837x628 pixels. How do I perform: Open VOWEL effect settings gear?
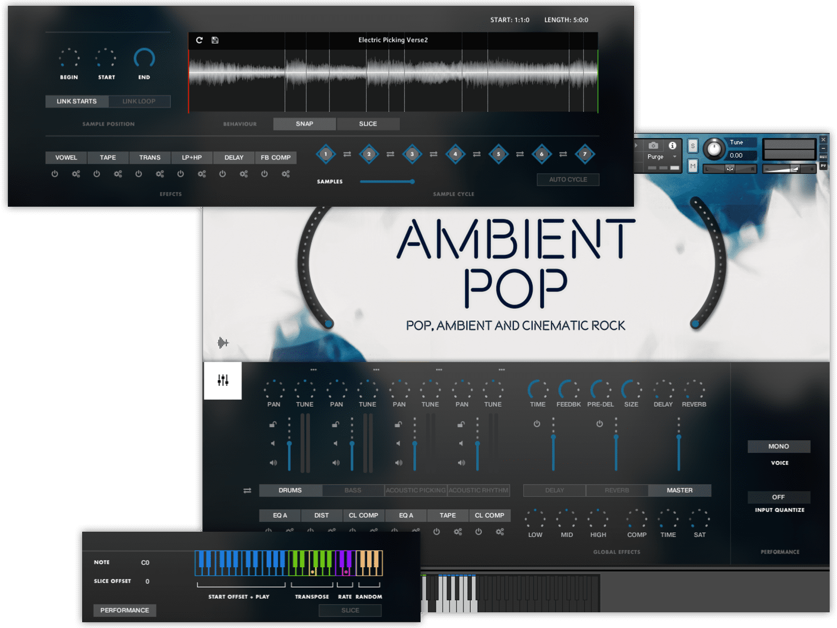tap(76, 174)
